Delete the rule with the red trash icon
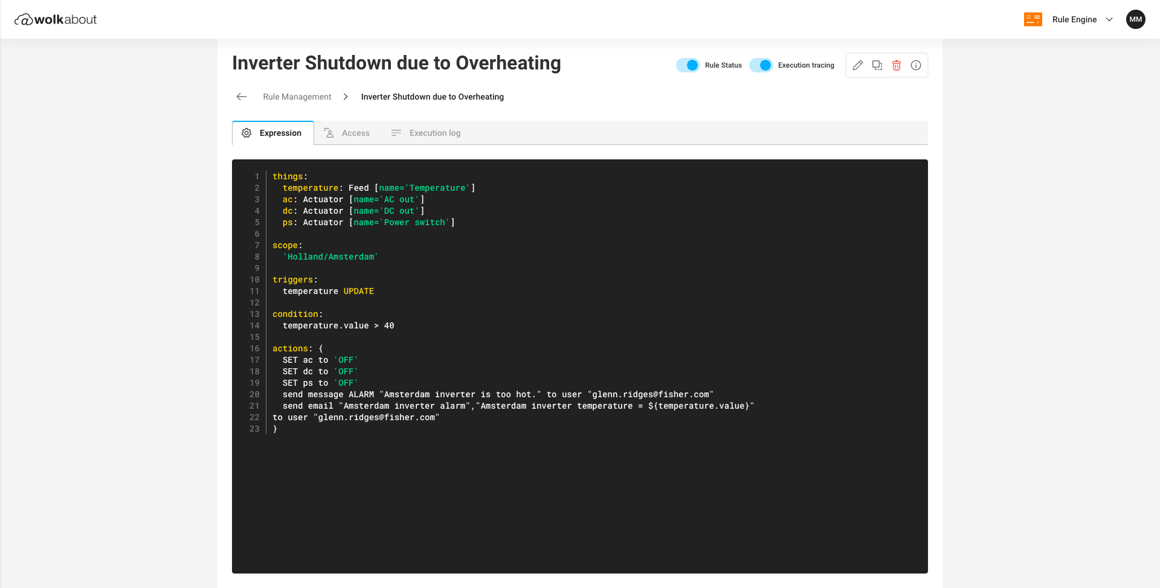 [897, 65]
